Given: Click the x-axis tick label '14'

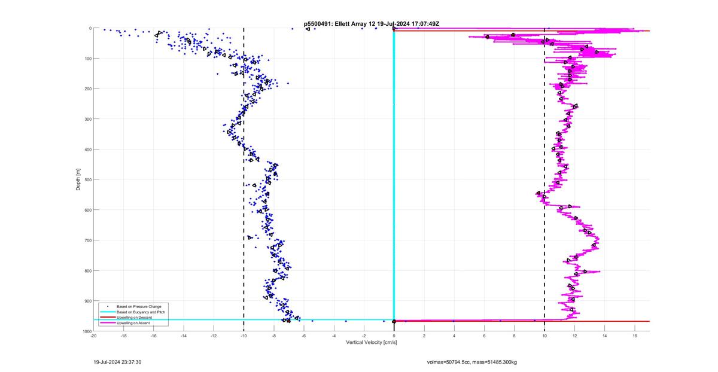Looking at the screenshot, I should pyautogui.click(x=605, y=336).
